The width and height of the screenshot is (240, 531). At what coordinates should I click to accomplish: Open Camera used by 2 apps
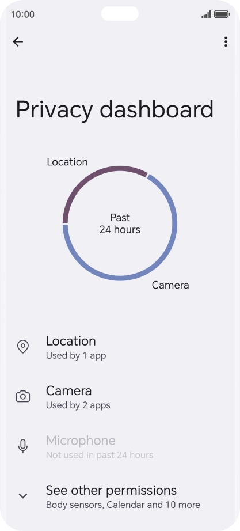[120, 397]
